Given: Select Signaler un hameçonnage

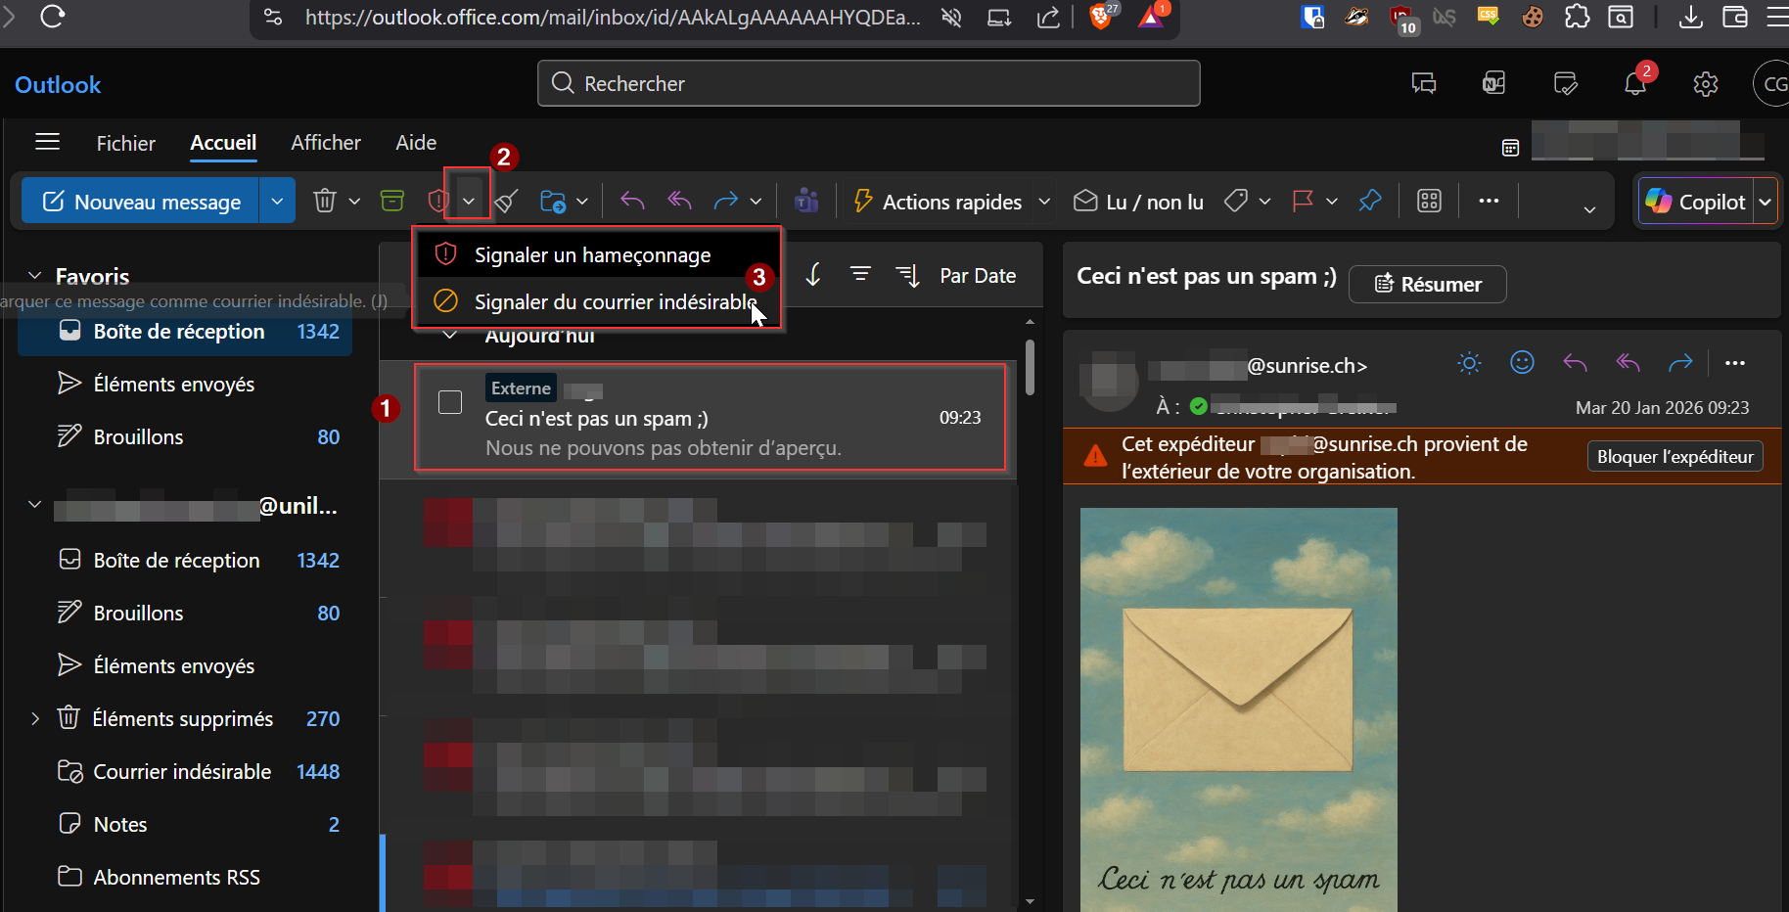Looking at the screenshot, I should click(592, 255).
